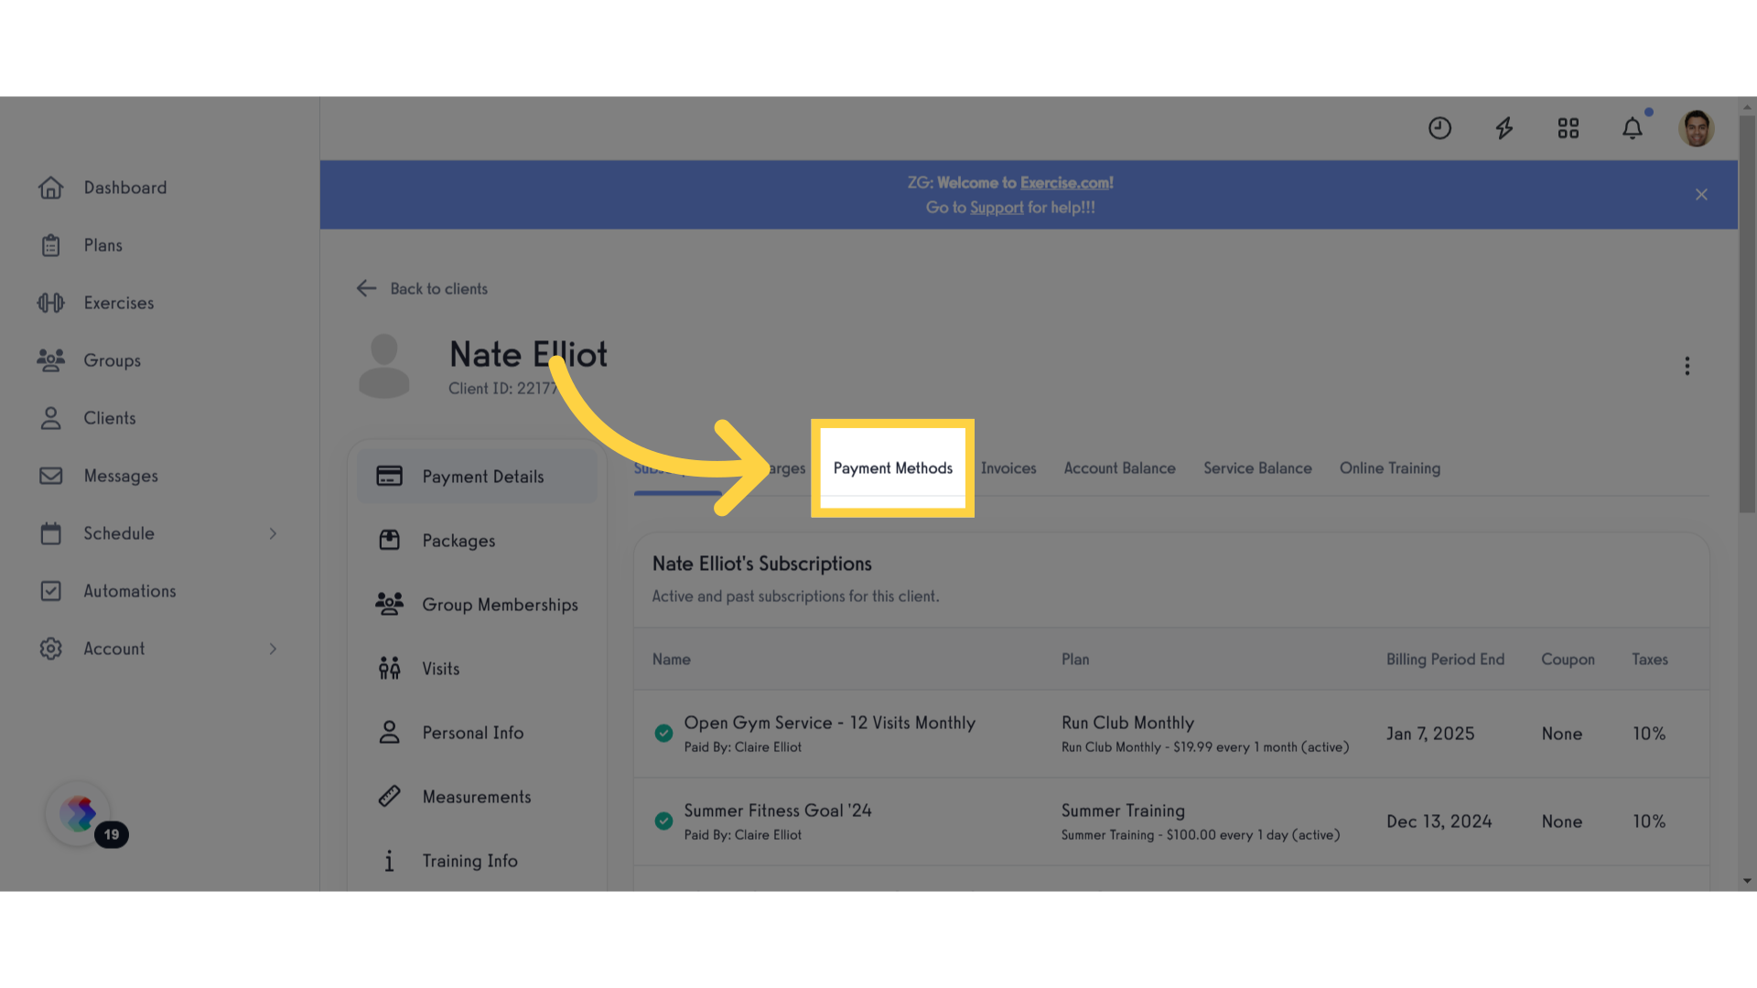Click the Plans sidebar icon

pyautogui.click(x=50, y=245)
